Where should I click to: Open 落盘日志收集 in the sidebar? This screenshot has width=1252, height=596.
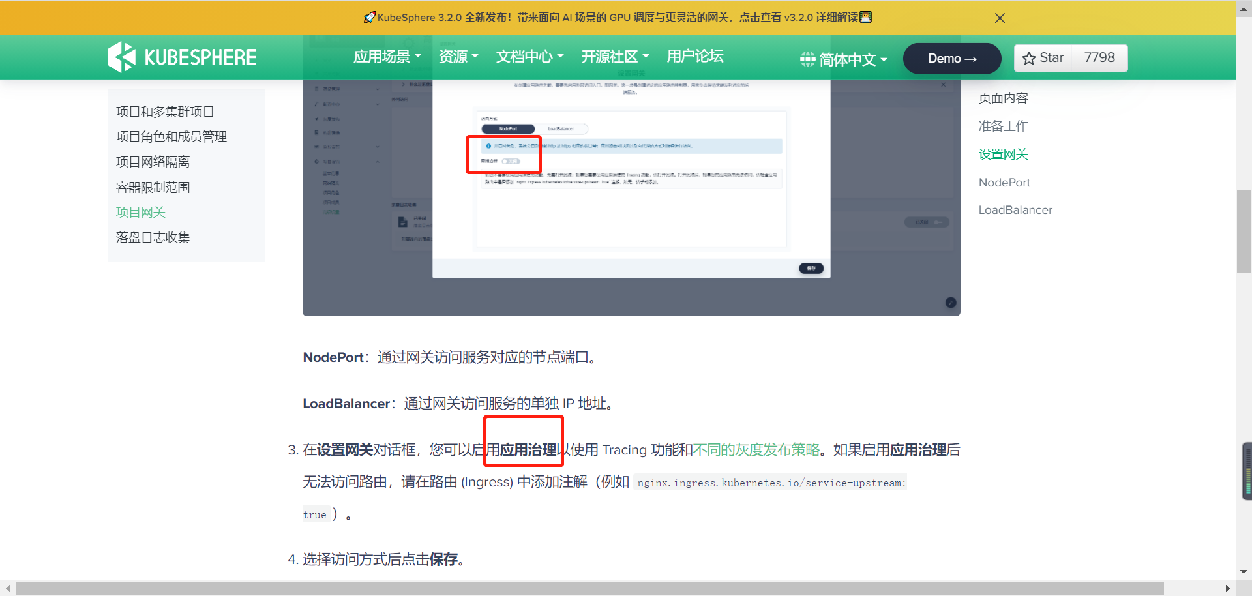tap(153, 237)
